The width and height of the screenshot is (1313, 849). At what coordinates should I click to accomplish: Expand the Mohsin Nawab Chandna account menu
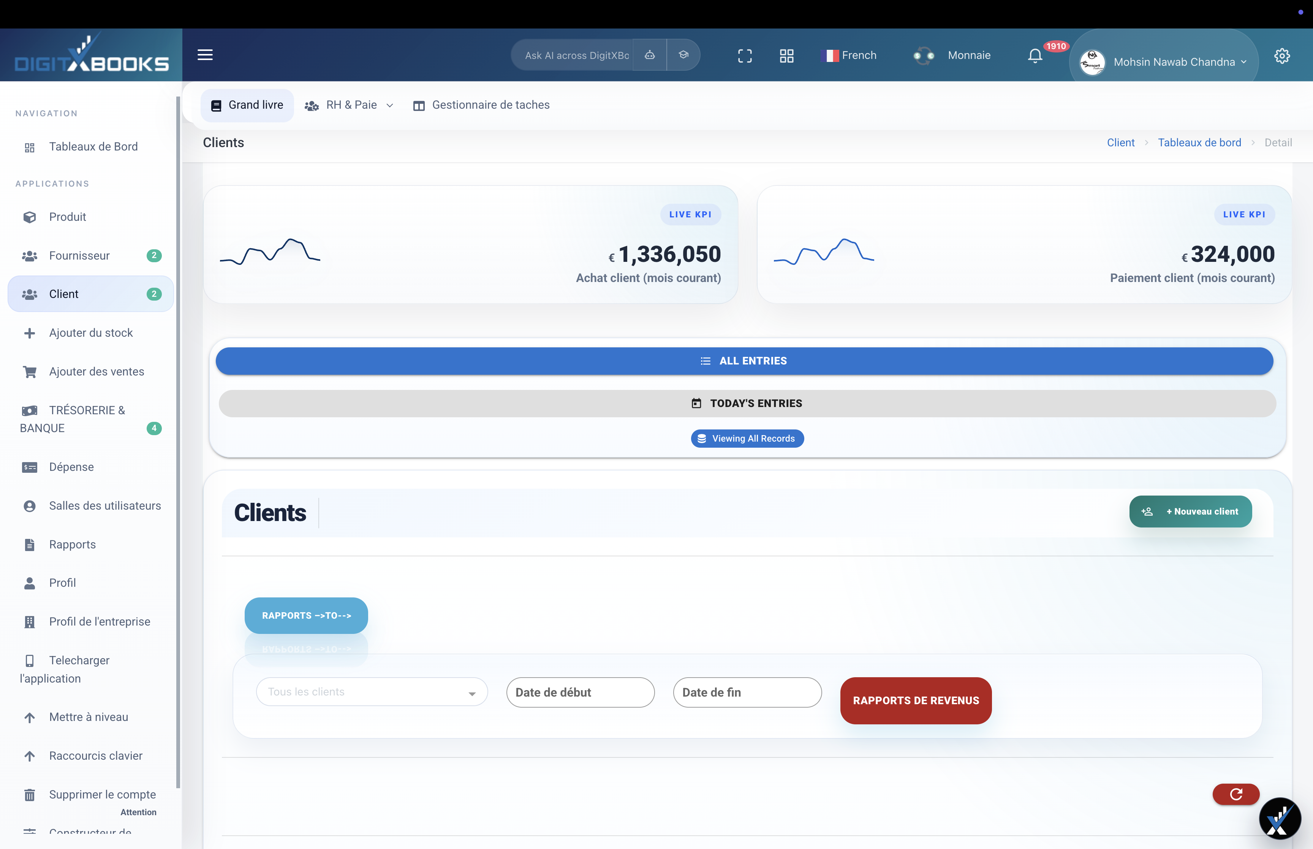pyautogui.click(x=1179, y=62)
